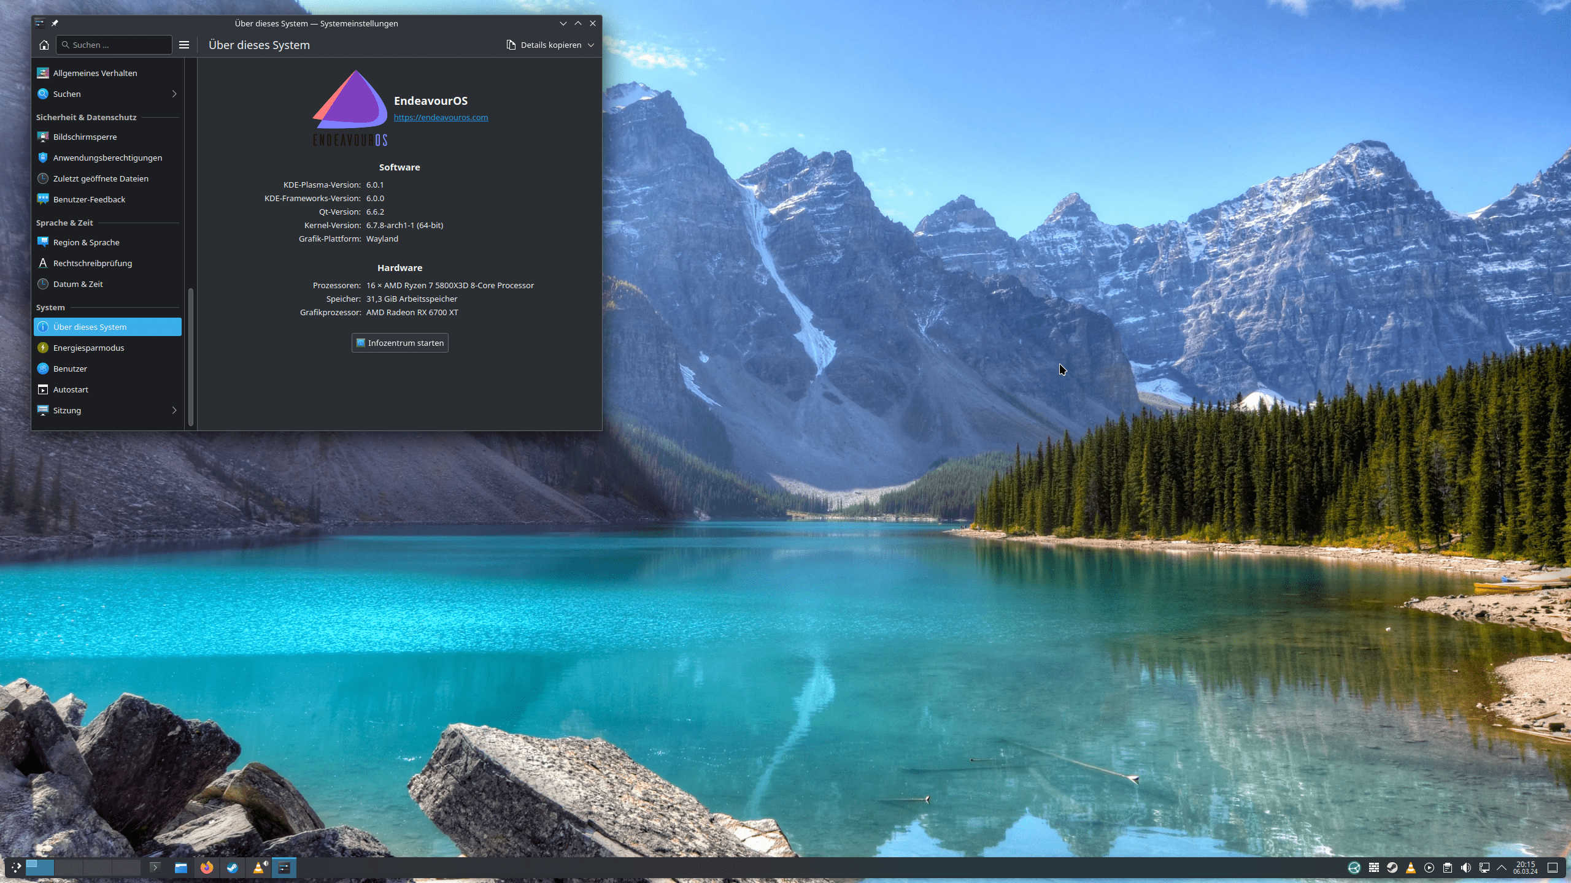This screenshot has height=883, width=1571.
Task: Expand the Suchen sidebar category
Action: [x=107, y=94]
